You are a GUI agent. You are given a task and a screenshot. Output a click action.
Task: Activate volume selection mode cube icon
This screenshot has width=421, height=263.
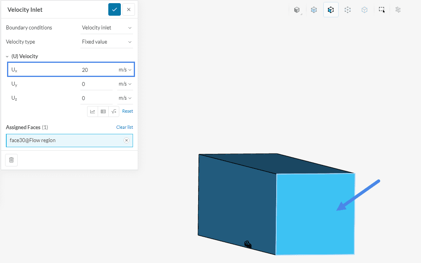point(314,10)
